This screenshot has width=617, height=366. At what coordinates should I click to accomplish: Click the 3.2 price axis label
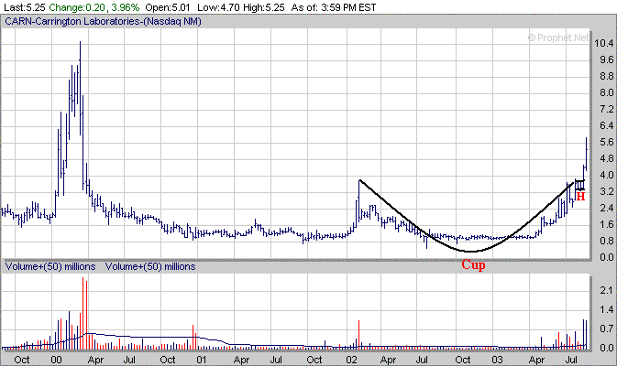point(606,191)
